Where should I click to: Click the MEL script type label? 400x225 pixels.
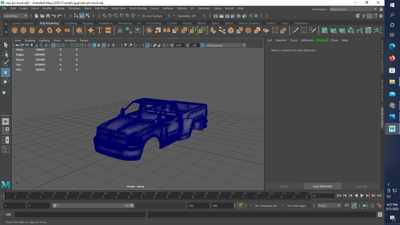coord(8,214)
